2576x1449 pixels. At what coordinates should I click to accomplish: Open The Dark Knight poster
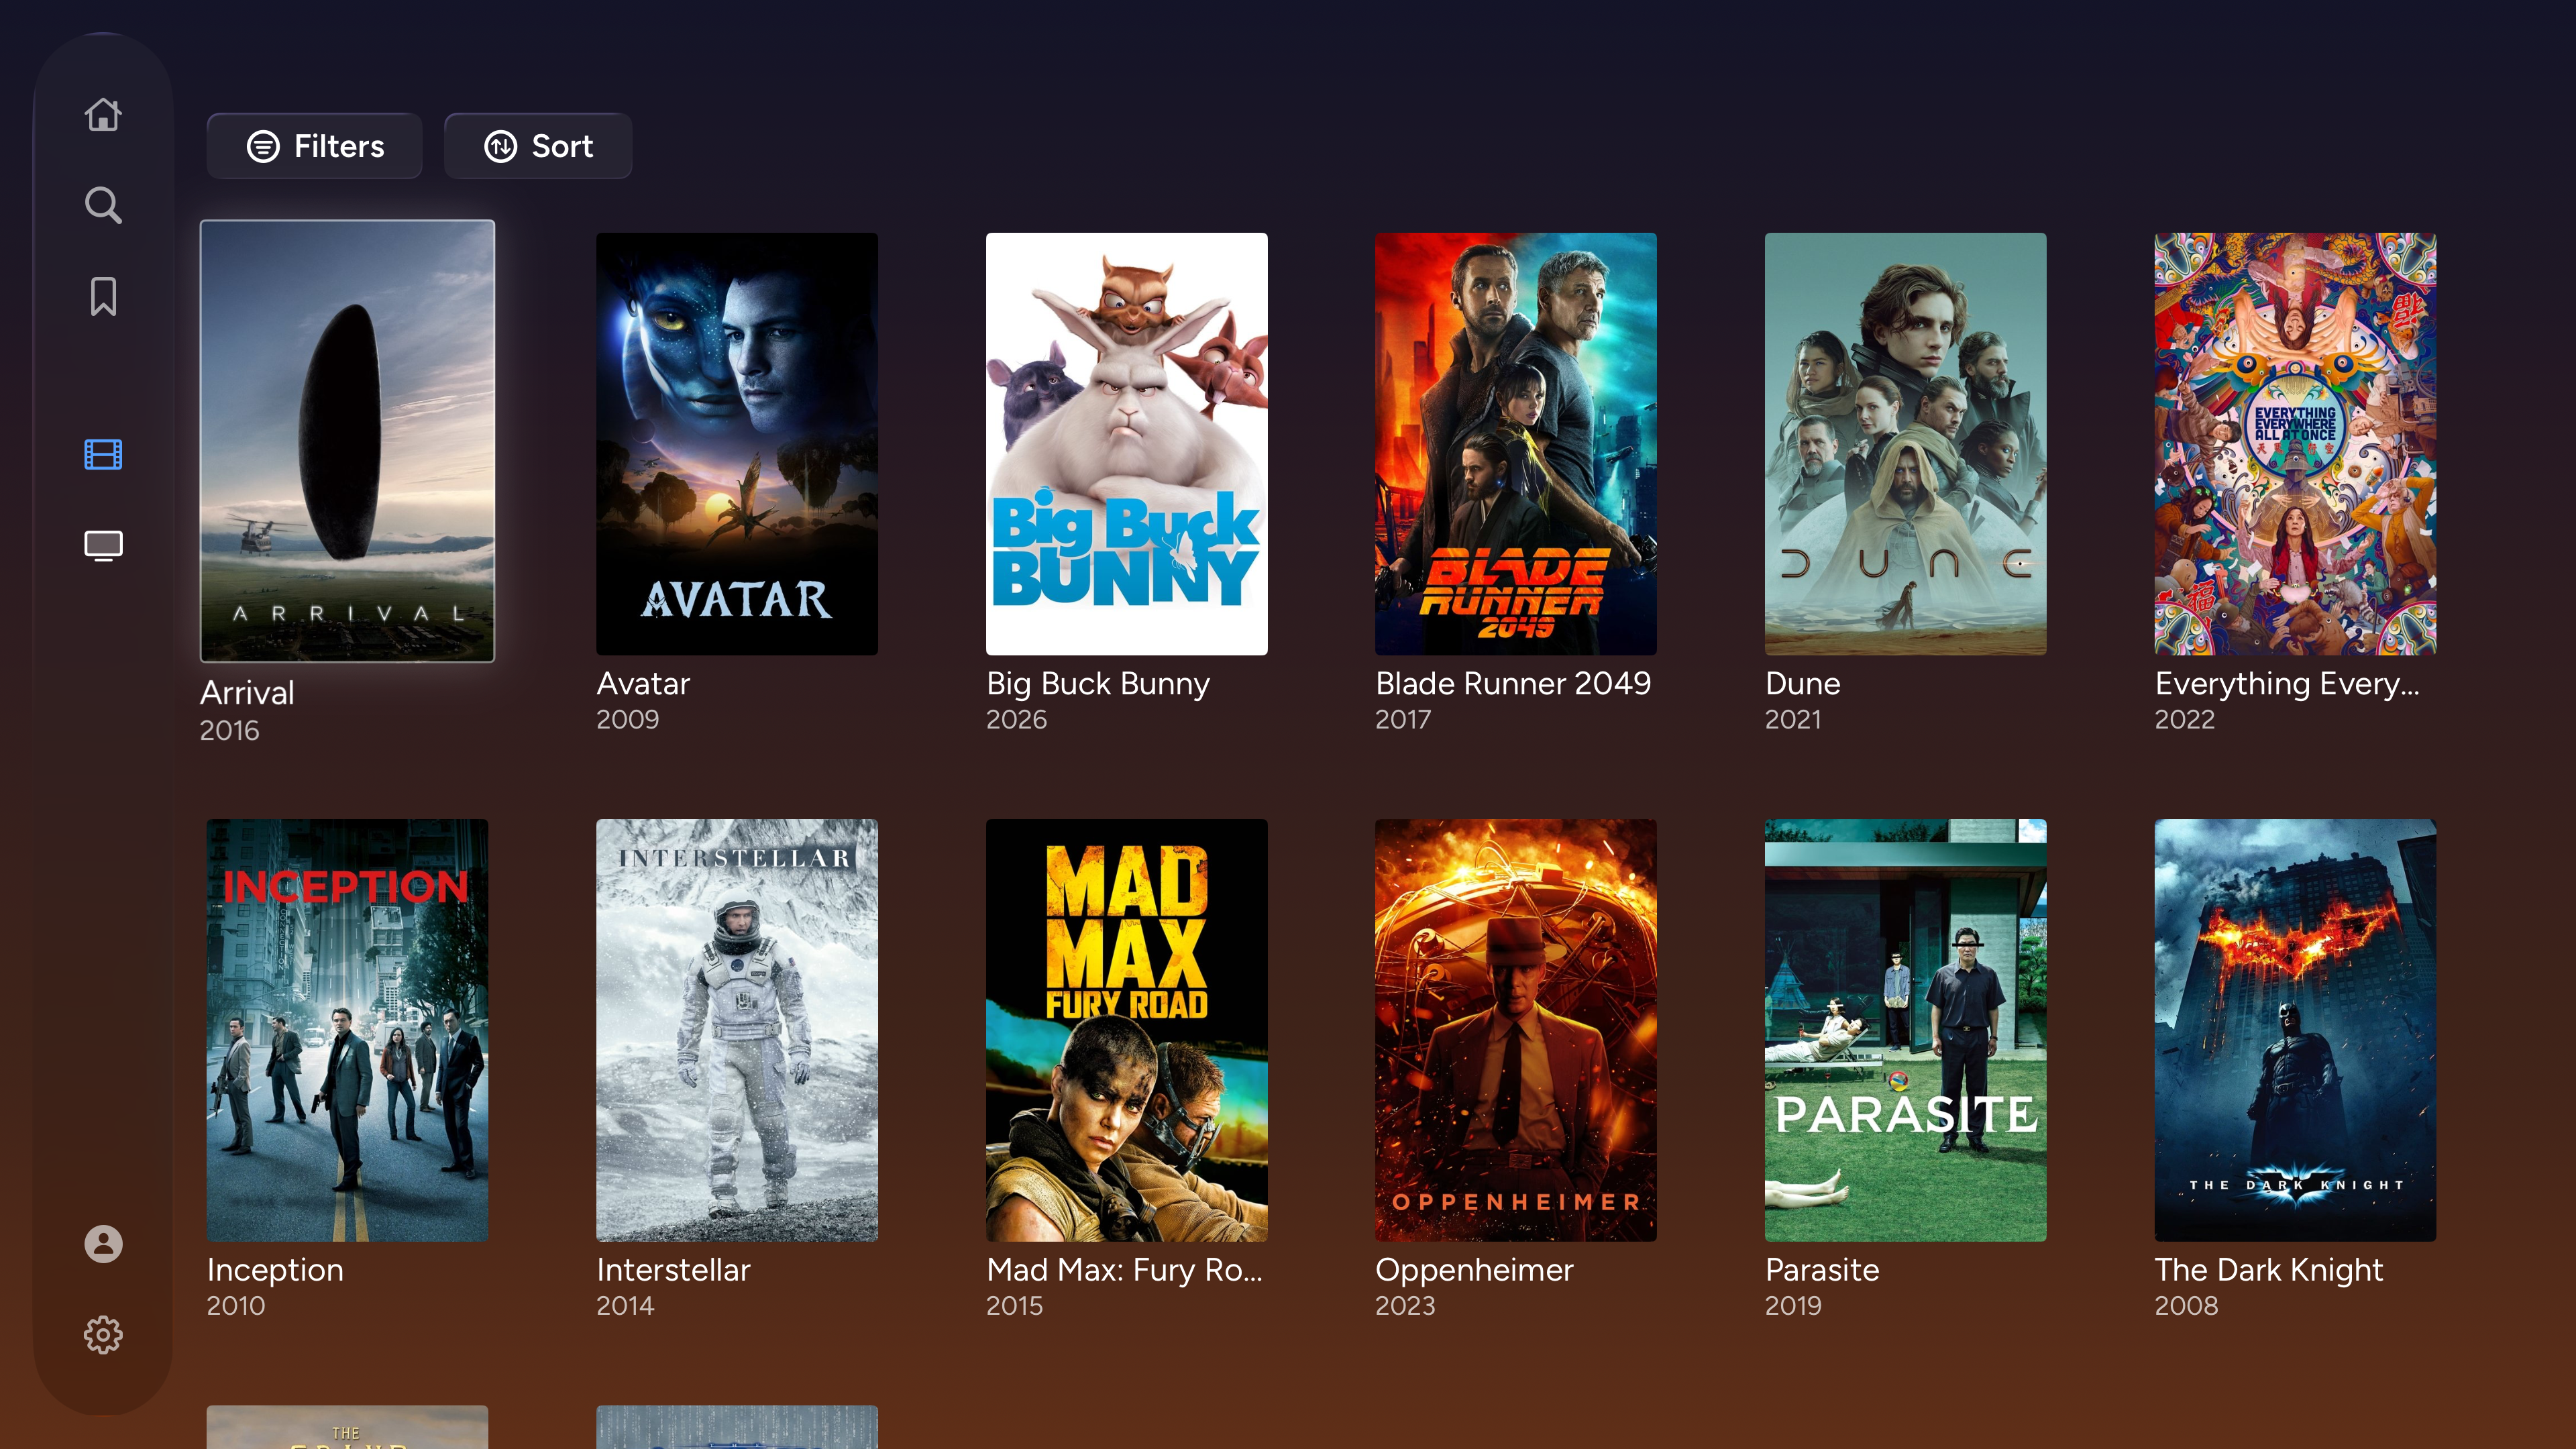(x=2295, y=1030)
